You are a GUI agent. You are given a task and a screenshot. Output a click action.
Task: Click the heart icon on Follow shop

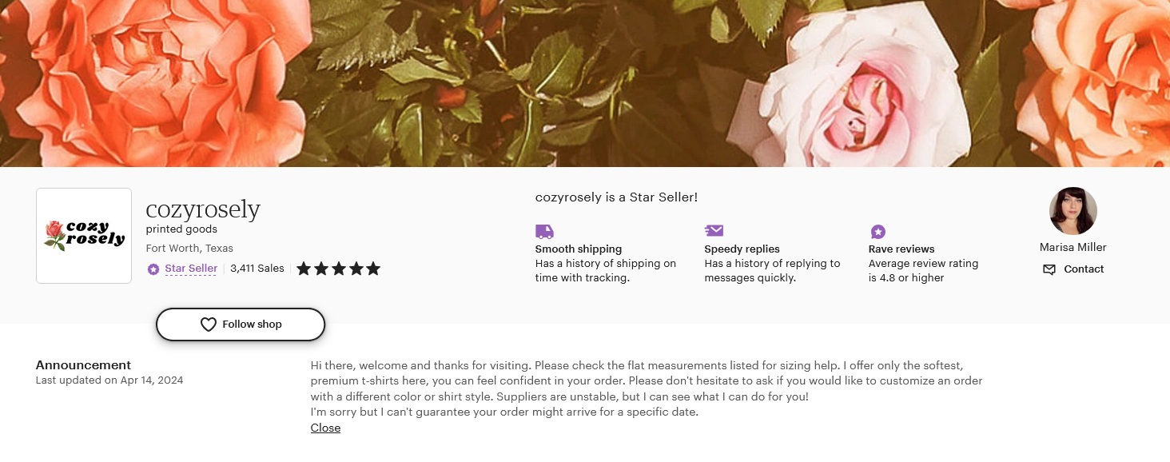[208, 325]
